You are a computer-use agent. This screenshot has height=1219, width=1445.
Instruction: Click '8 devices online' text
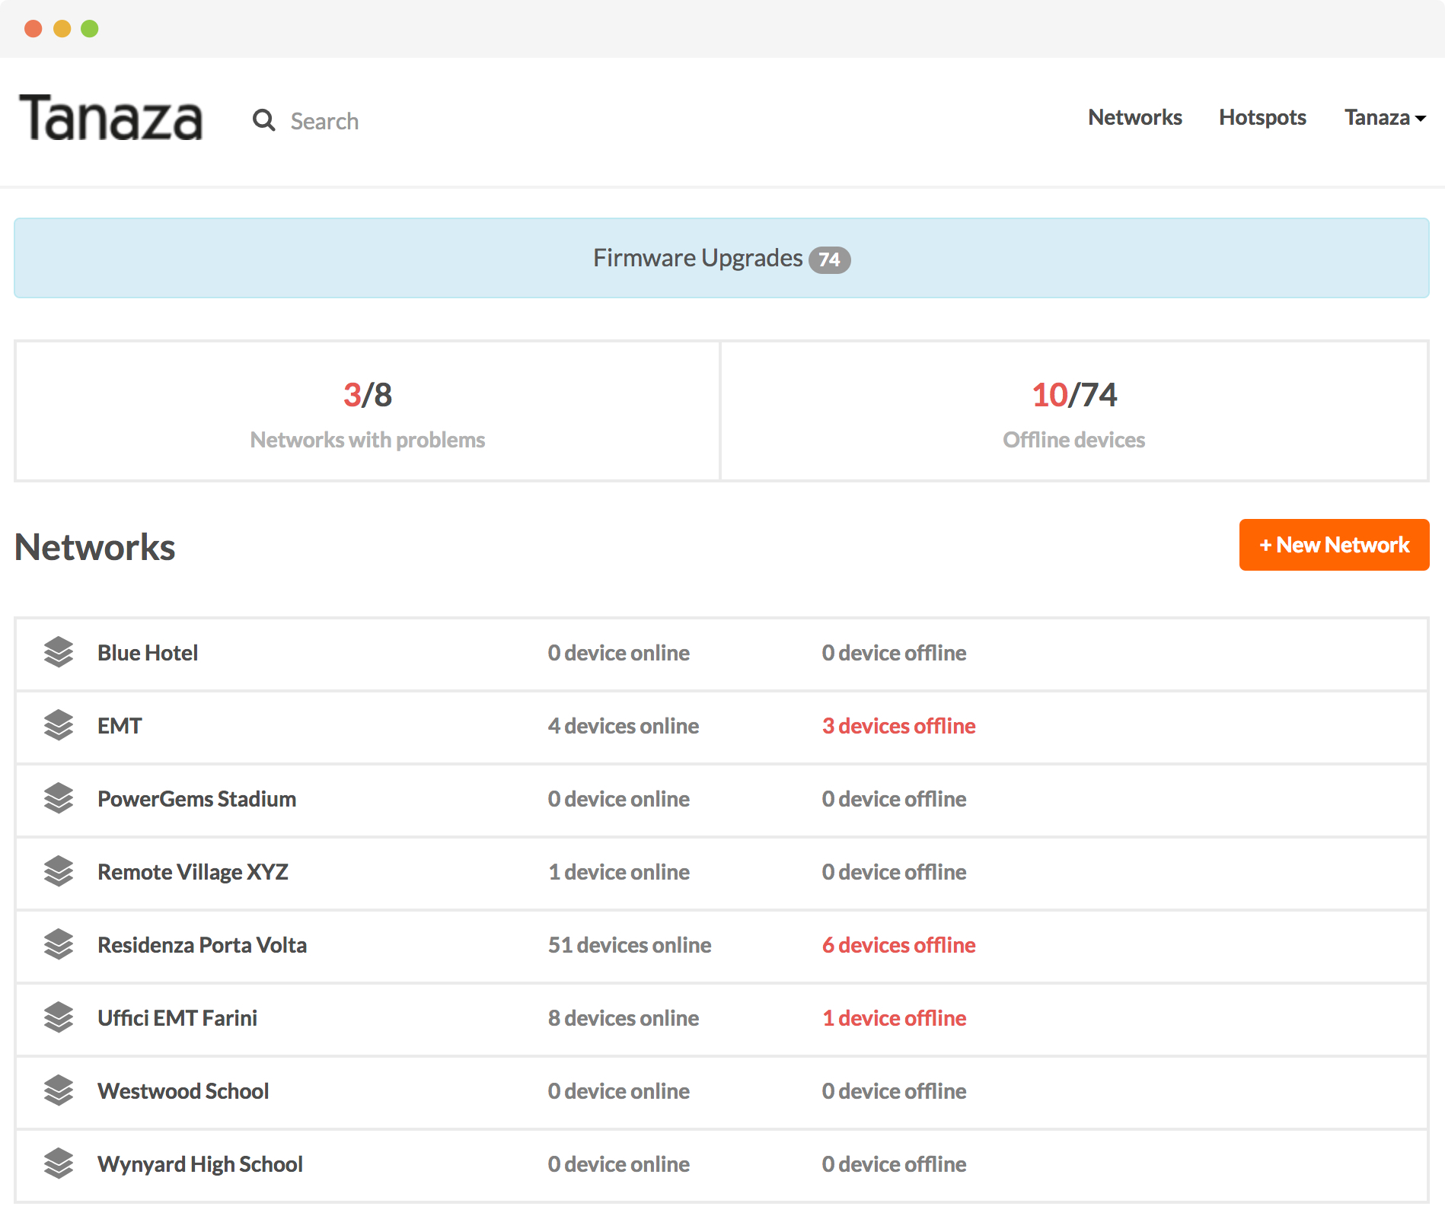[623, 1018]
